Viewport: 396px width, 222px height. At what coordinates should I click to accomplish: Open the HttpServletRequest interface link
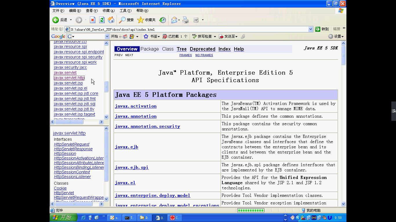click(72, 144)
